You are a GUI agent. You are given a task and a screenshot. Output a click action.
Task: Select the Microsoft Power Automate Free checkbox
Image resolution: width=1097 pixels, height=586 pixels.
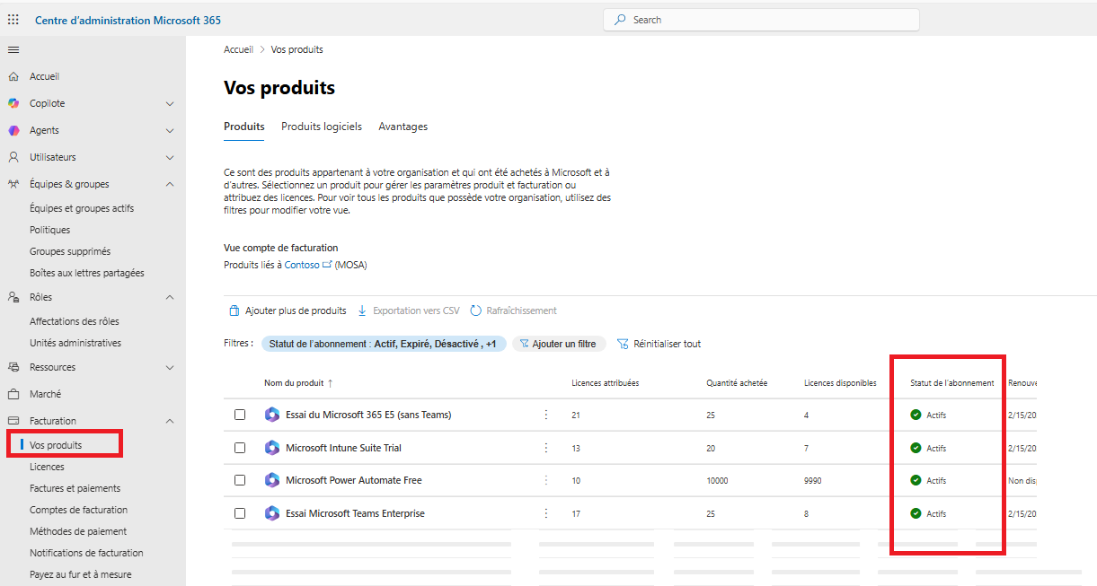240,480
